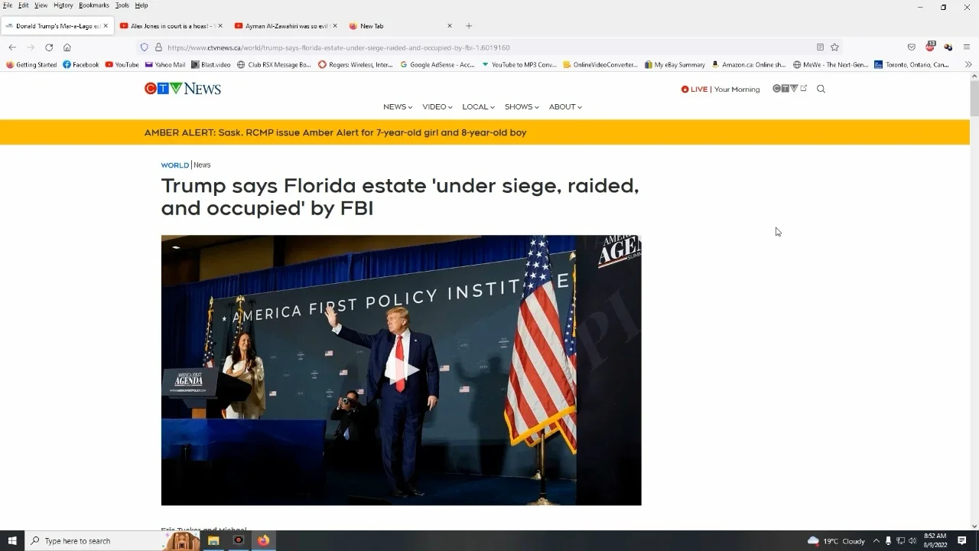Open Yahoo Mail bookmark

(165, 65)
